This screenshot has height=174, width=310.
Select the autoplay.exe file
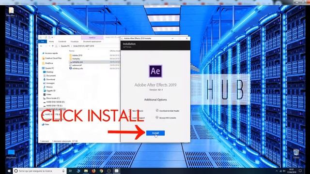click(x=77, y=62)
